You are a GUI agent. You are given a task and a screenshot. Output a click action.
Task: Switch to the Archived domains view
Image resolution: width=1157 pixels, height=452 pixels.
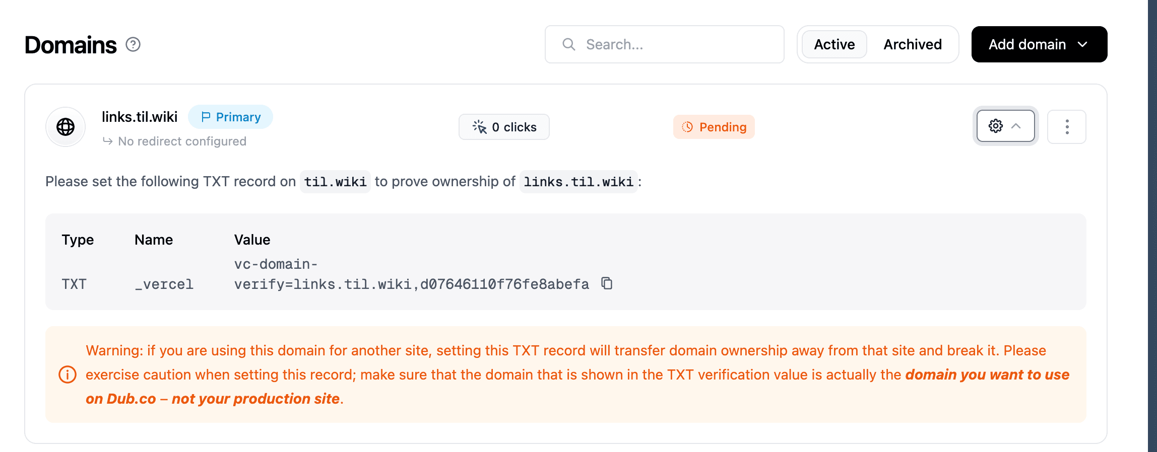(913, 45)
